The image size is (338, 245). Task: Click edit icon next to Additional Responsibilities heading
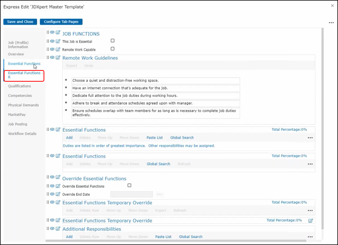(x=58, y=229)
